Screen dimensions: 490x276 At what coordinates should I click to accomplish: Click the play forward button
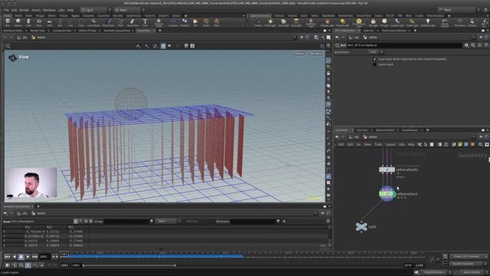tap(28, 257)
